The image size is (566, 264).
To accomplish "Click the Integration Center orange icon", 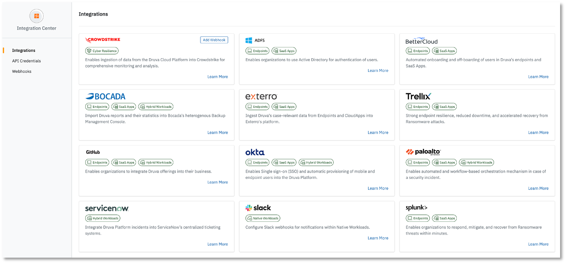I will [36, 16].
